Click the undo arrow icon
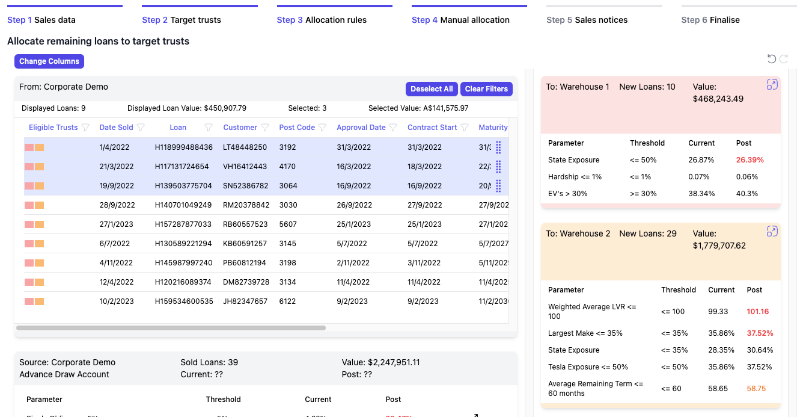The width and height of the screenshot is (803, 417). pyautogui.click(x=772, y=59)
